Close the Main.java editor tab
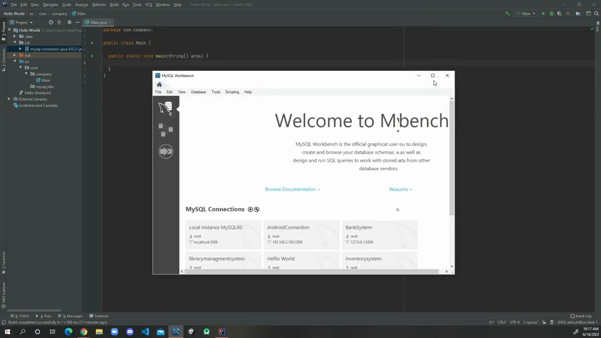 (x=111, y=23)
